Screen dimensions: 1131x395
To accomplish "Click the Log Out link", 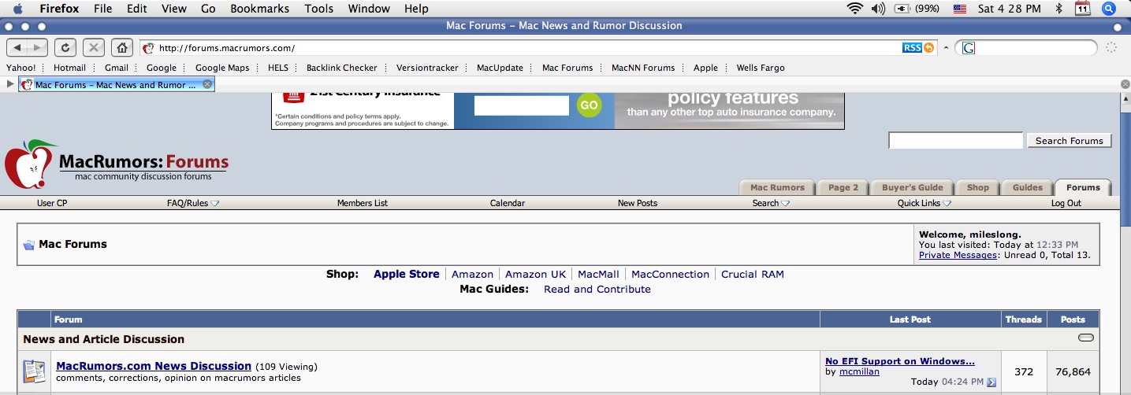I will pyautogui.click(x=1066, y=203).
